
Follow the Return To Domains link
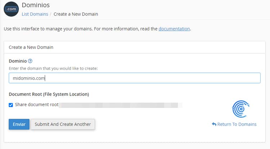click(237, 124)
